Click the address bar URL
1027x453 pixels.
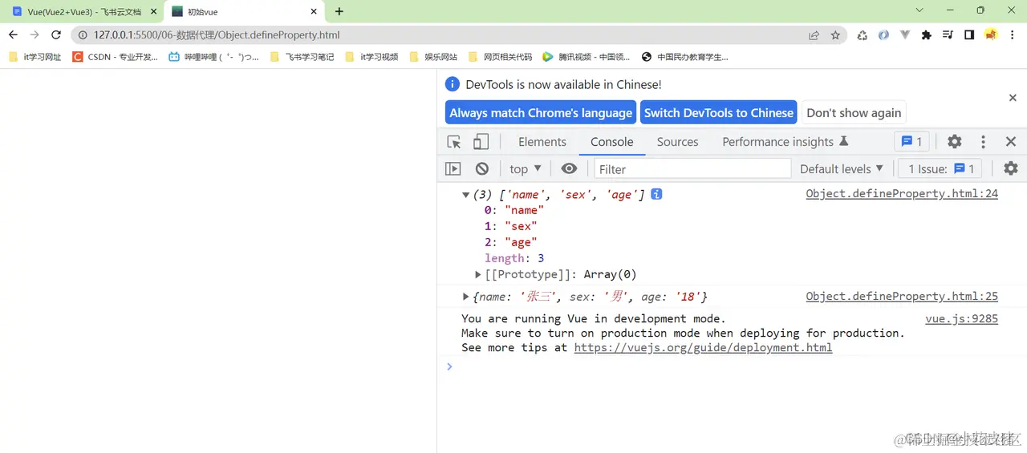pyautogui.click(x=217, y=35)
